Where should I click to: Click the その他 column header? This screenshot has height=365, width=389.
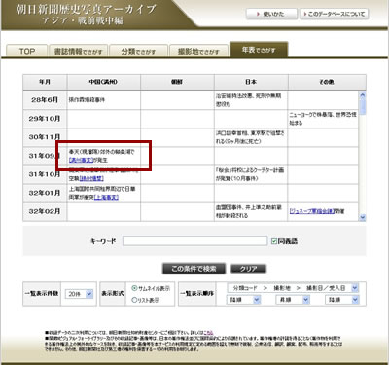pos(327,82)
